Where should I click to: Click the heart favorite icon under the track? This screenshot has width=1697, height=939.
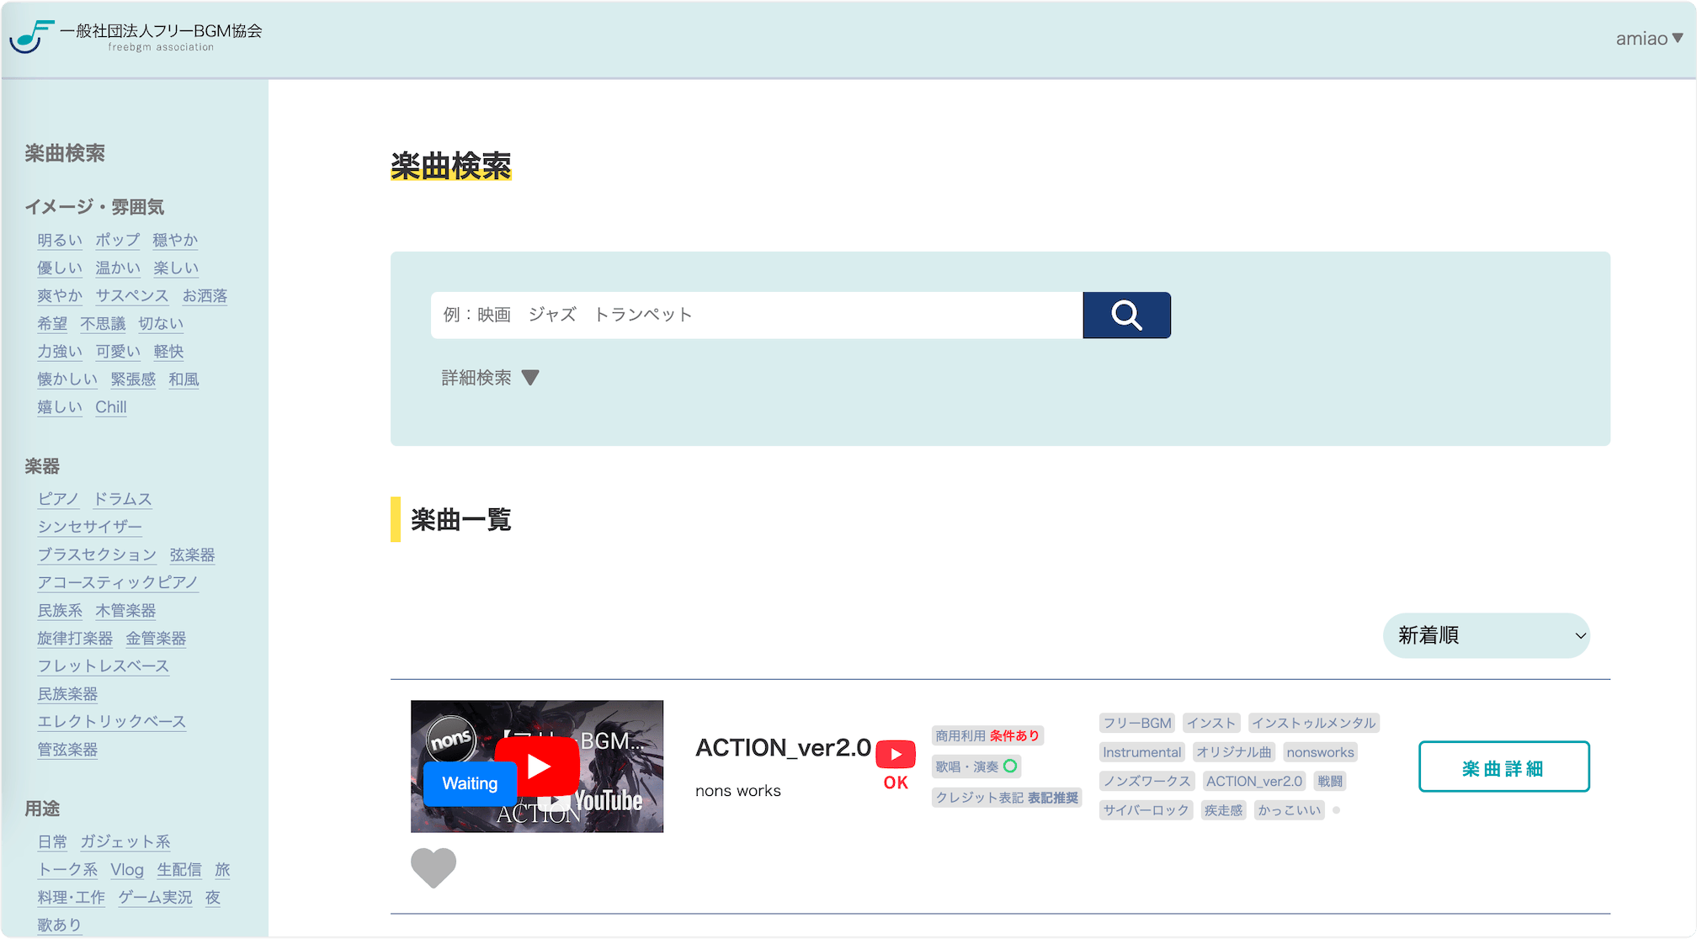(434, 867)
